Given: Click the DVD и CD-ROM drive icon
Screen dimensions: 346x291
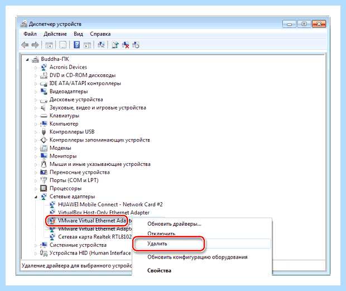Looking at the screenshot, I should point(44,75).
